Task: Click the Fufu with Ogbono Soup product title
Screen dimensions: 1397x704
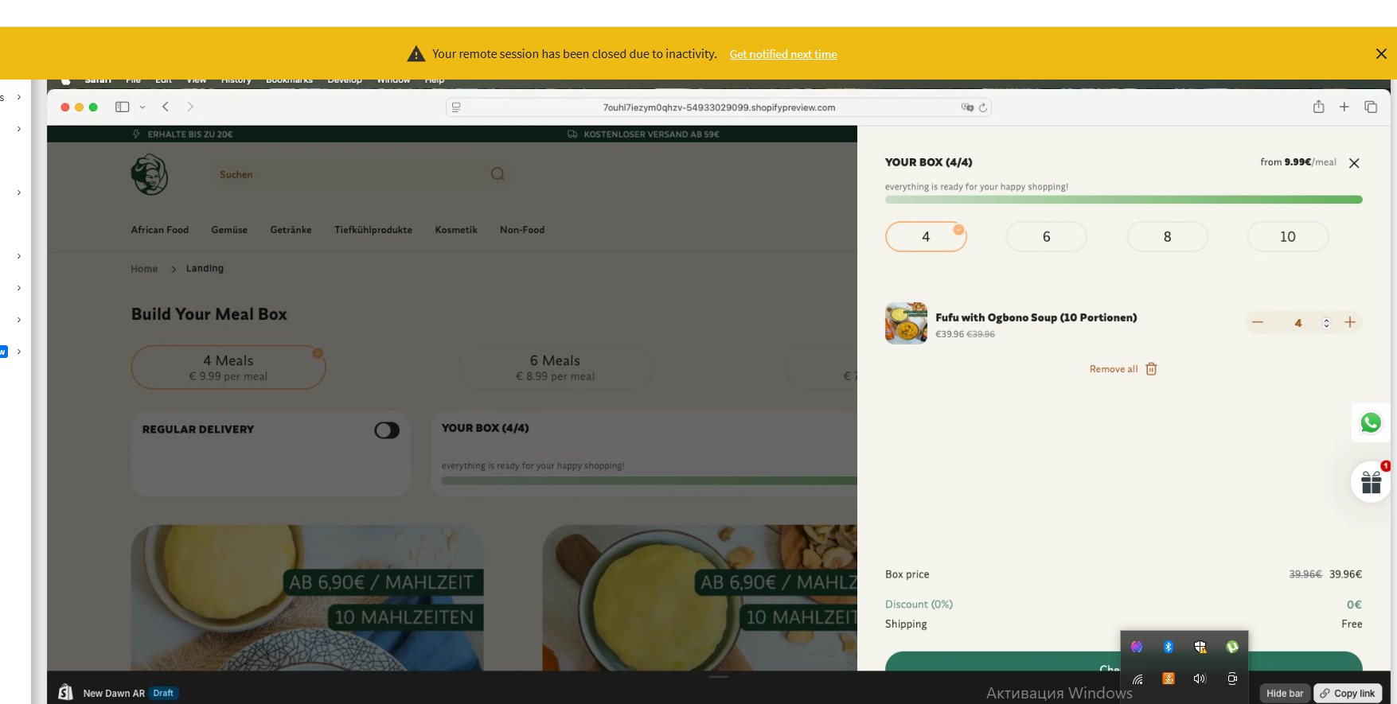Action: point(1036,317)
